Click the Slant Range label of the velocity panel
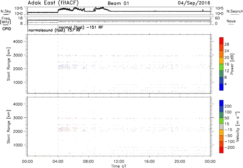 9,127
